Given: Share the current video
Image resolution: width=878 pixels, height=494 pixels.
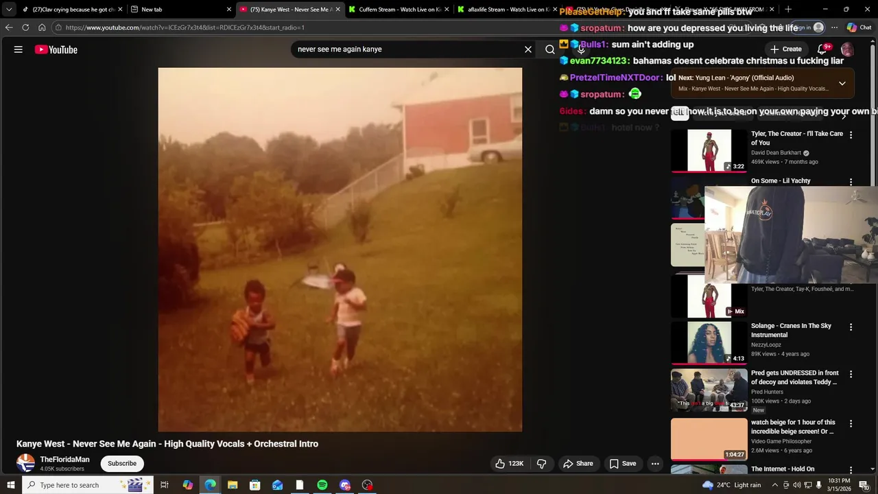Looking at the screenshot, I should tap(578, 464).
